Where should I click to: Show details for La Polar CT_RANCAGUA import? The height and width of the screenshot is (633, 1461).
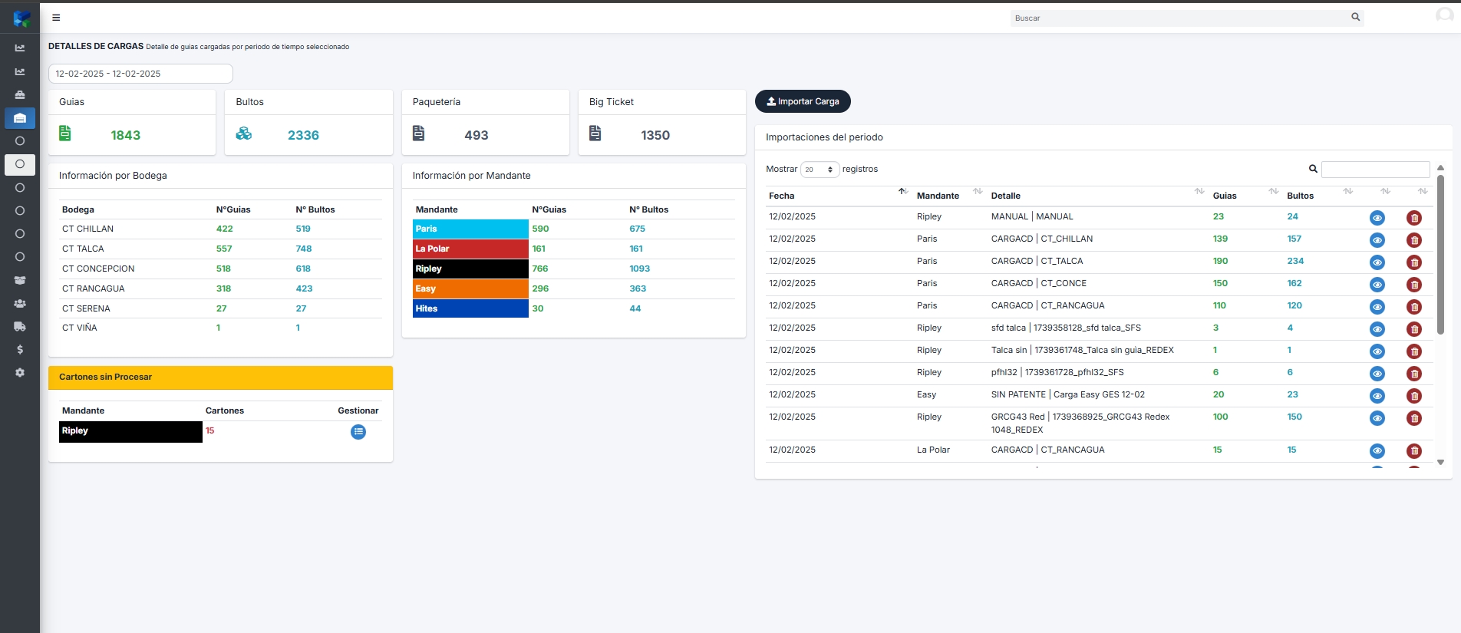(1377, 451)
